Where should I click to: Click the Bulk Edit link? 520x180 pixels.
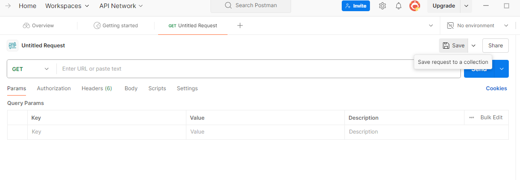coord(491,117)
